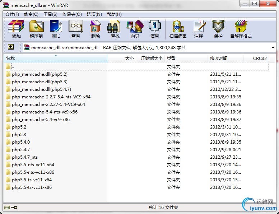Click folder icon of php5.4.0 row
The height and width of the screenshot is (214, 279).
(x=8, y=142)
